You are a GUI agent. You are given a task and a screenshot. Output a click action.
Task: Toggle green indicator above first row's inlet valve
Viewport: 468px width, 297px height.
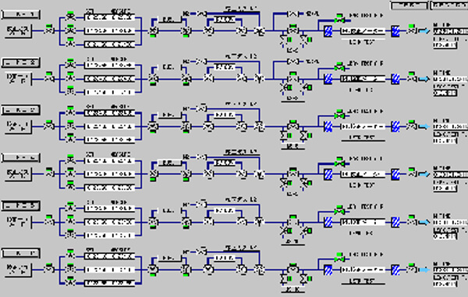coord(49,26)
